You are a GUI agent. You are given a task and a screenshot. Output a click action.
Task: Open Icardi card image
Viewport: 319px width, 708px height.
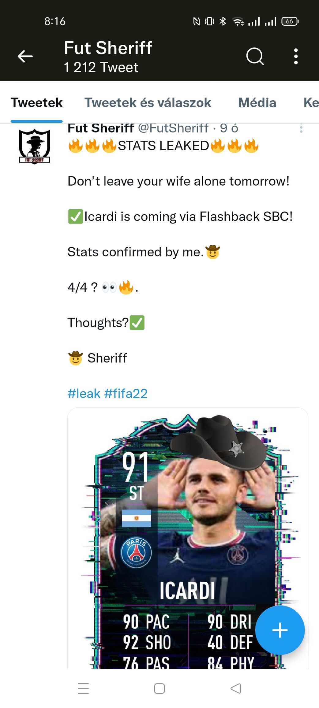187,538
